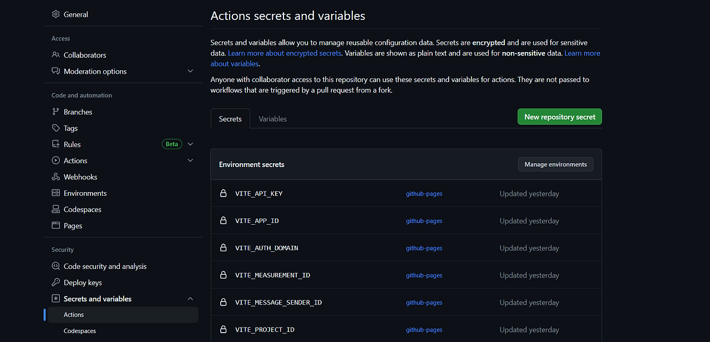Open Actions under Secrets and variables
This screenshot has width=710, height=342.
[123, 315]
